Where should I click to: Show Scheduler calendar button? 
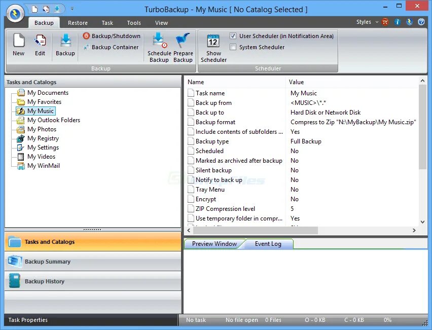[213, 48]
